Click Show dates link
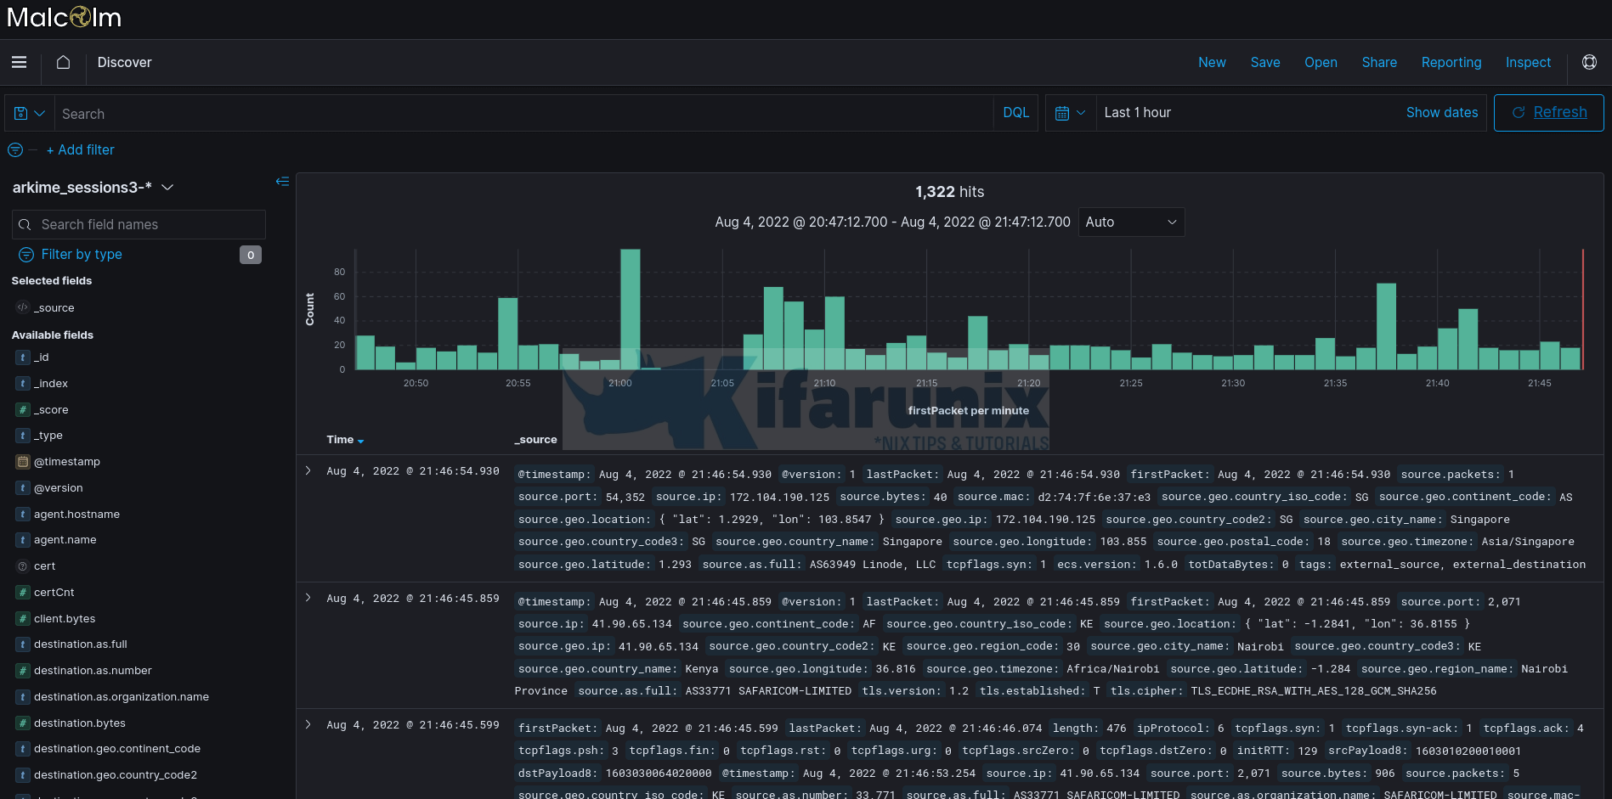Viewport: 1612px width, 799px height. tap(1441, 112)
